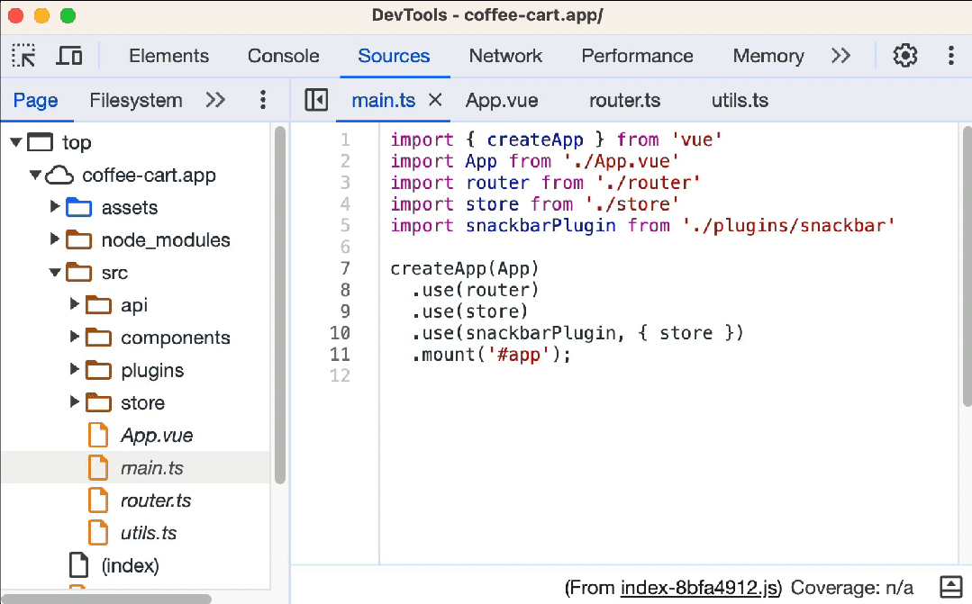Viewport: 972px width, 604px height.
Task: Click '#app' string on line 11
Action: [519, 355]
